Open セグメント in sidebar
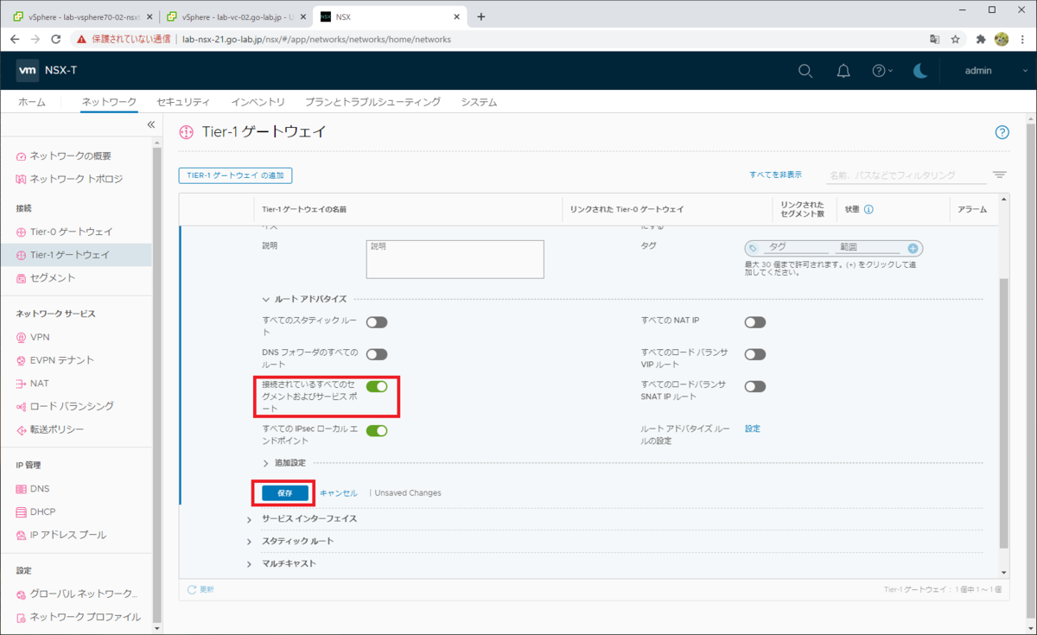Image resolution: width=1037 pixels, height=635 pixels. click(x=53, y=278)
